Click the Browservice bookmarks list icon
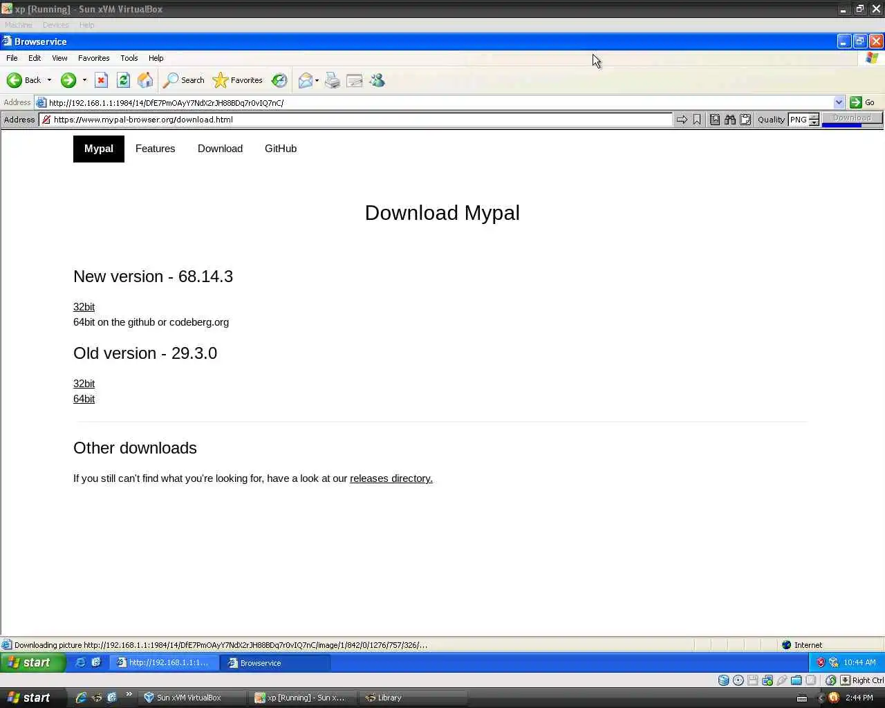 (x=715, y=120)
